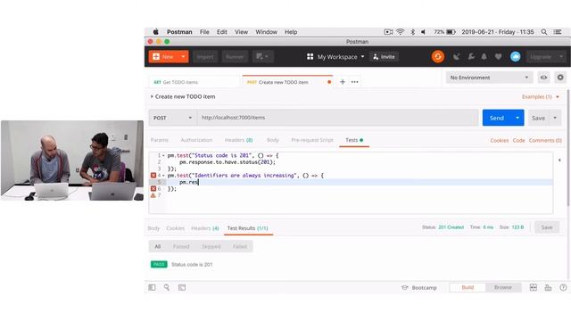This screenshot has height=321, width=571.
Task: Open the My Workspace dropdown
Action: 335,57
